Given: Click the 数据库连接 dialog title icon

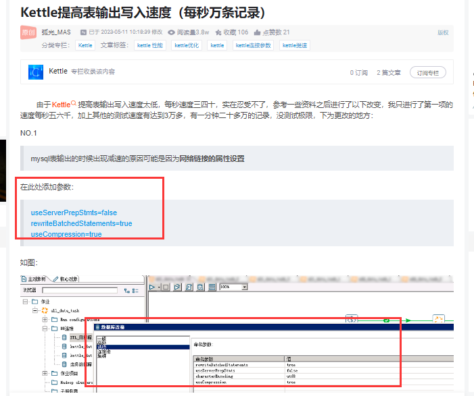Looking at the screenshot, I should tap(97, 327).
